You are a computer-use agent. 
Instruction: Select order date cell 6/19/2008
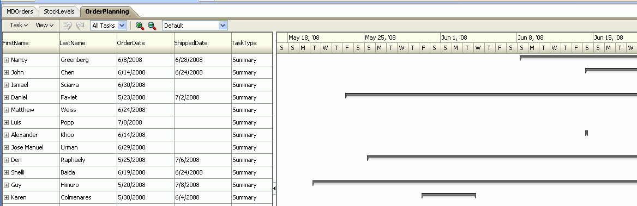(146, 173)
